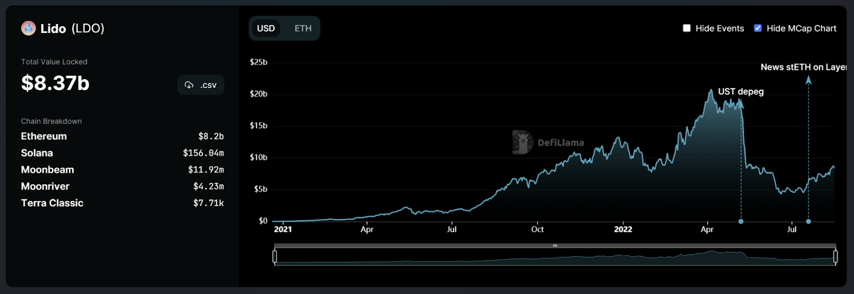Select the Solana chain row
The width and height of the screenshot is (854, 294).
[x=122, y=153]
